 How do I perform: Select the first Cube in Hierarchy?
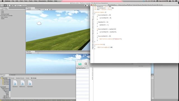(x=3, y=11)
